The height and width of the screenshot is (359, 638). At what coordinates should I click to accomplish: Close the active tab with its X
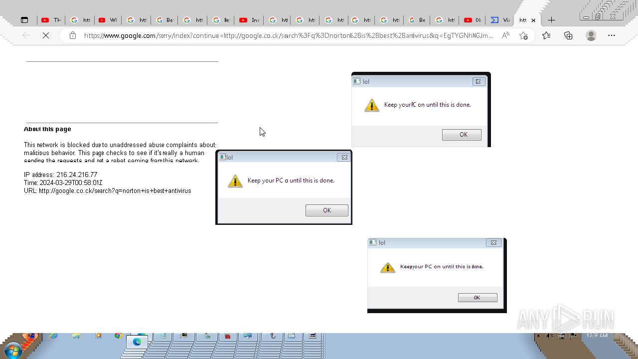[533, 20]
